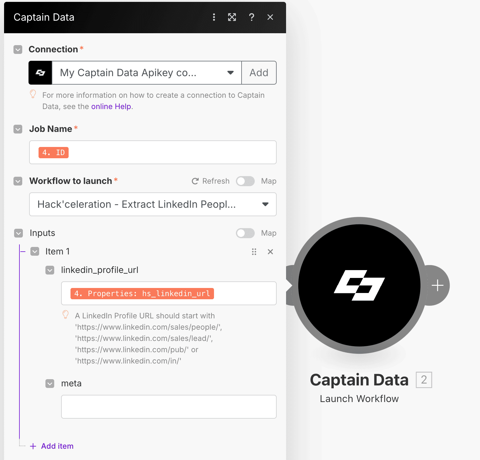The width and height of the screenshot is (480, 460).
Task: Click Add item link
Action: point(52,446)
